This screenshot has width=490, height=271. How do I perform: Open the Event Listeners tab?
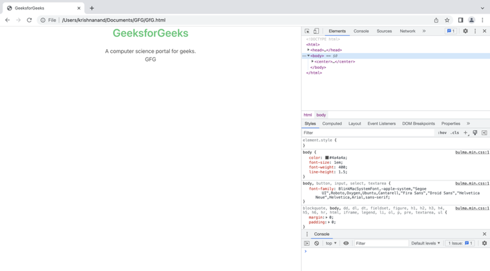tap(382, 124)
